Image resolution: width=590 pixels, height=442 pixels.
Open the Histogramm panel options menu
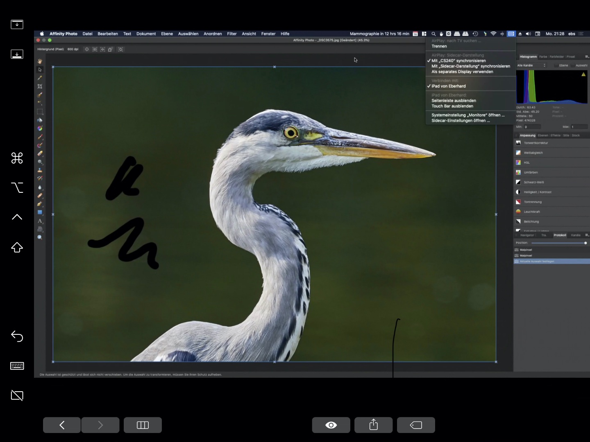pos(587,56)
